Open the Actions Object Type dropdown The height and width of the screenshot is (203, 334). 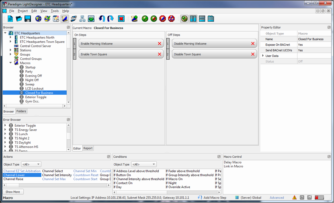point(31,164)
